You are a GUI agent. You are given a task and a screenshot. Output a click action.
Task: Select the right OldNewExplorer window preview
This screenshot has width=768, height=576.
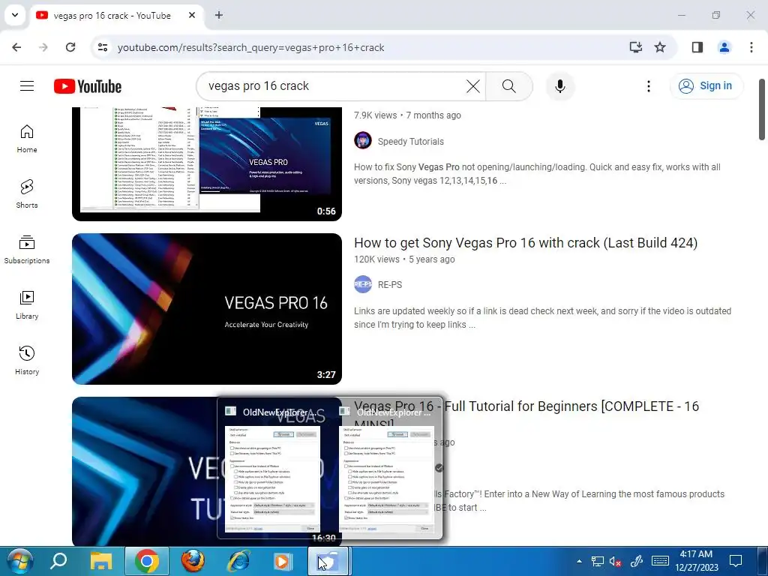point(387,469)
